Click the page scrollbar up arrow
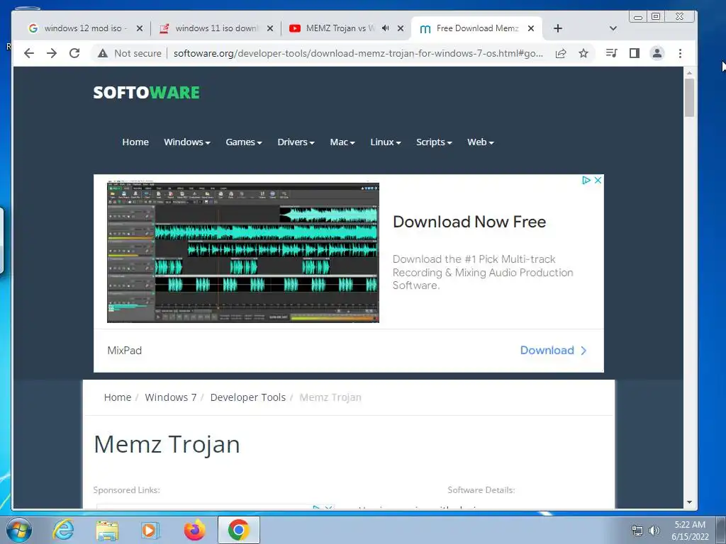This screenshot has width=726, height=544. click(x=689, y=73)
